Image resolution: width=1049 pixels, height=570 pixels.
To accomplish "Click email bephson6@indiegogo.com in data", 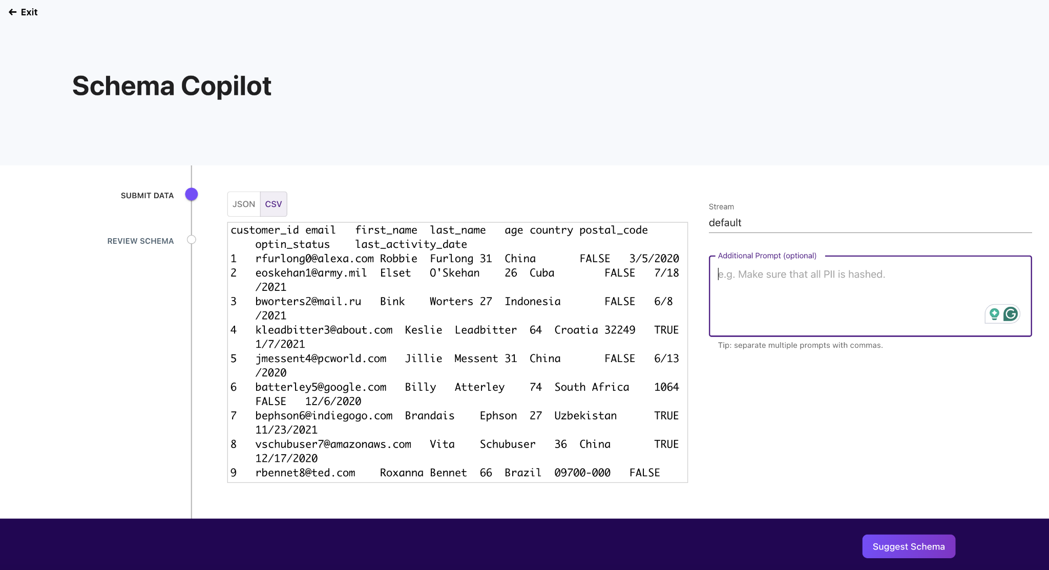I will coord(324,416).
